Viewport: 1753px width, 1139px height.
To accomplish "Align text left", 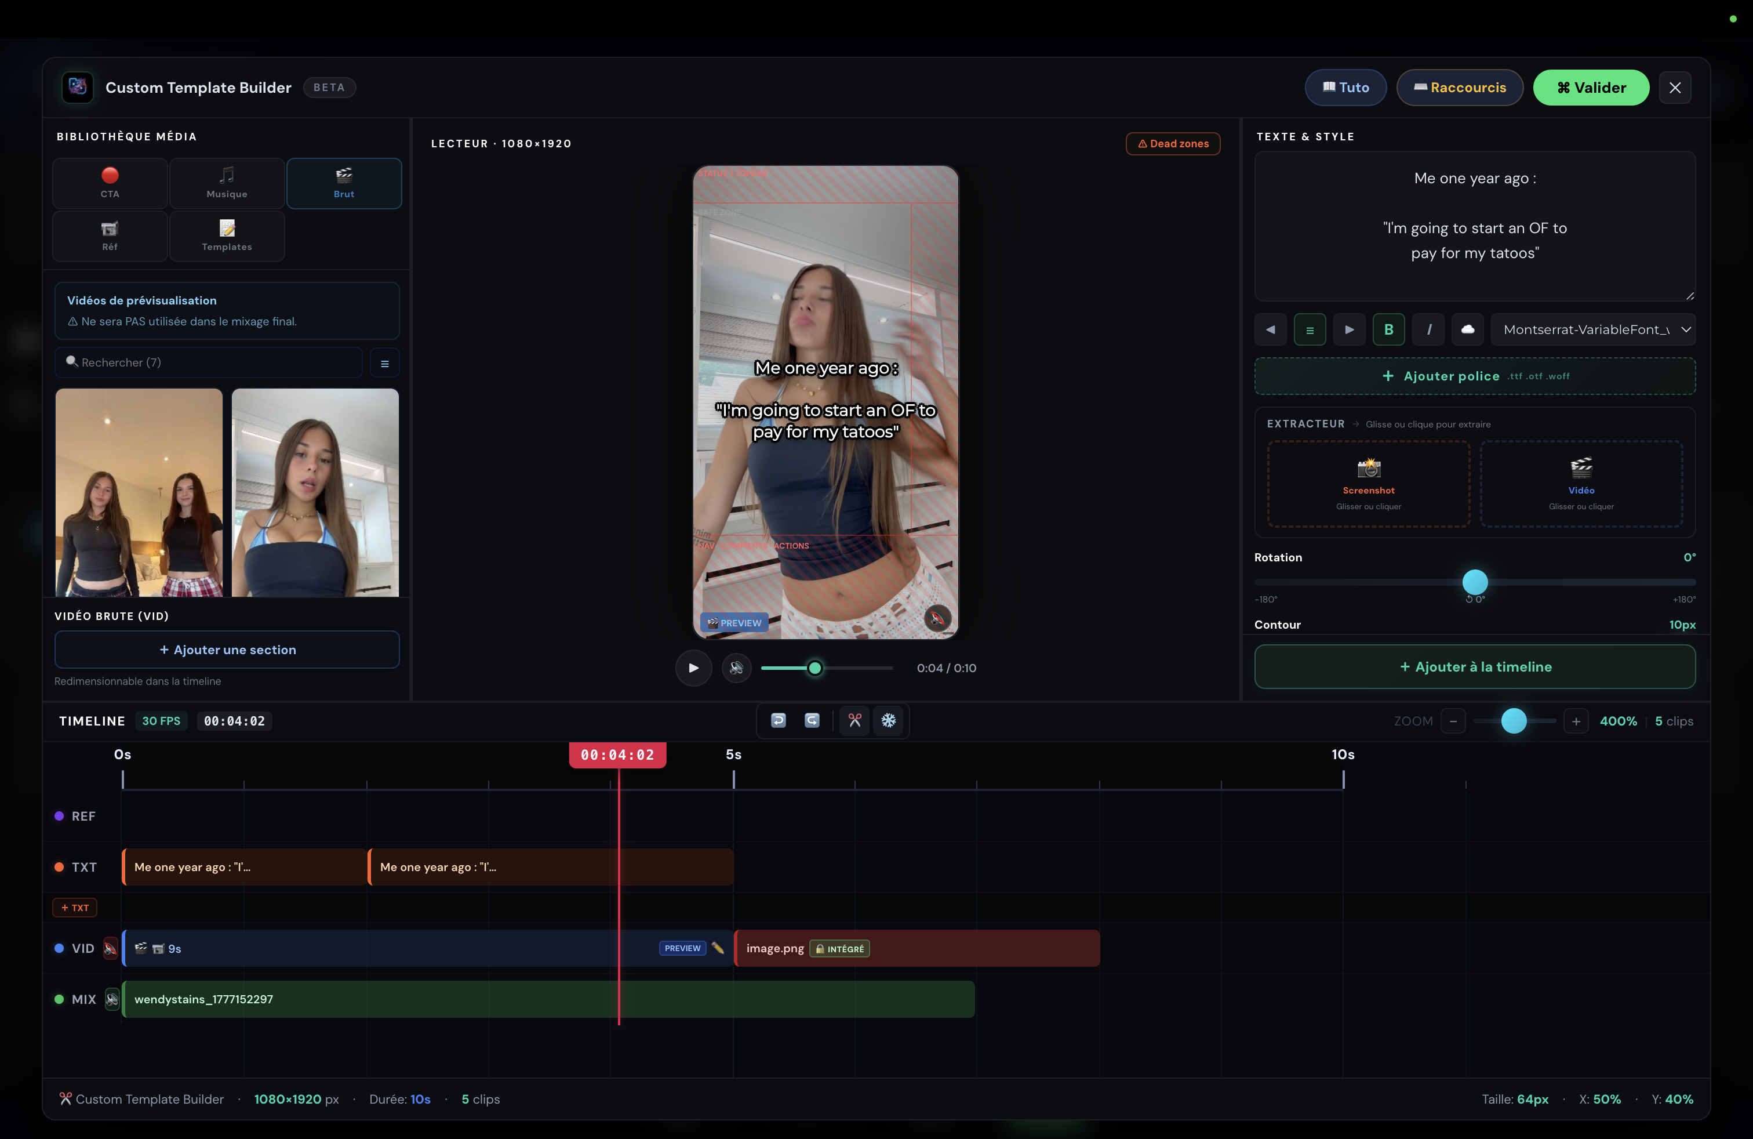I will tap(1271, 330).
